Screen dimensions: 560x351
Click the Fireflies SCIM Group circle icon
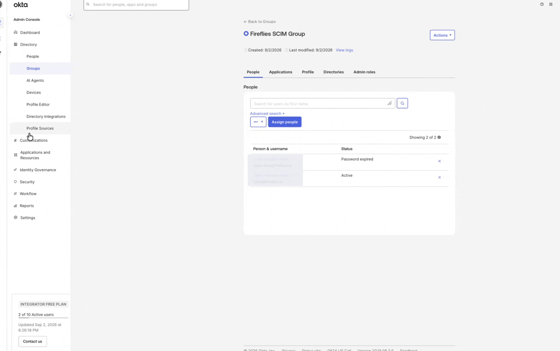coord(246,34)
